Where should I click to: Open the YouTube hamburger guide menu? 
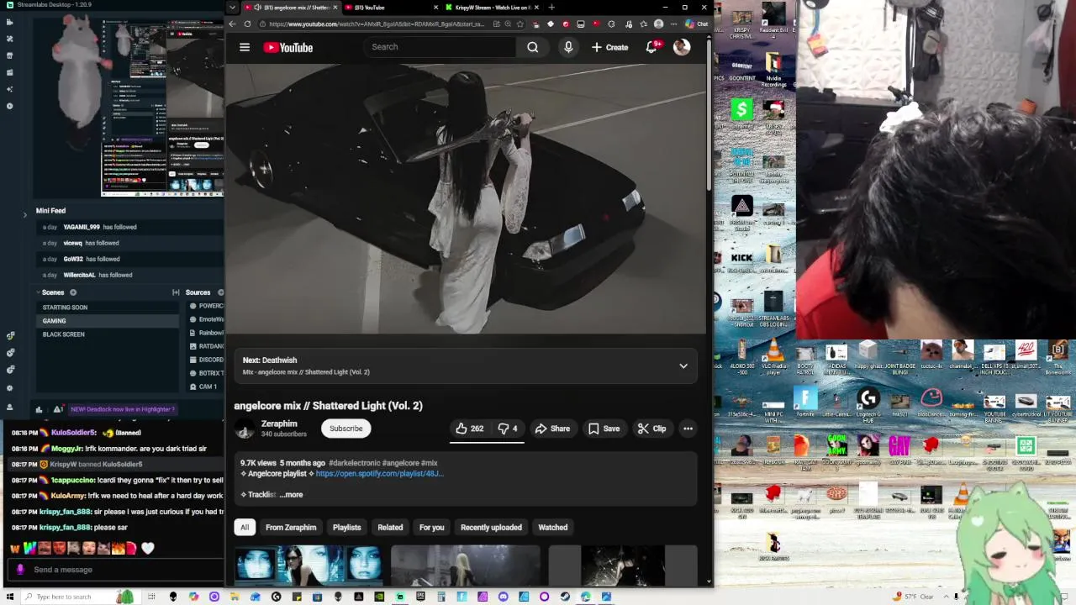pos(245,48)
